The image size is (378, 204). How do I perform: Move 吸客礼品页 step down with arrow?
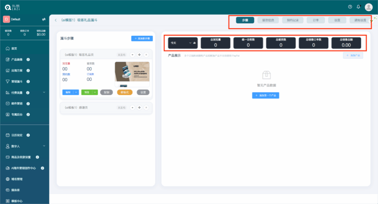(x=133, y=55)
